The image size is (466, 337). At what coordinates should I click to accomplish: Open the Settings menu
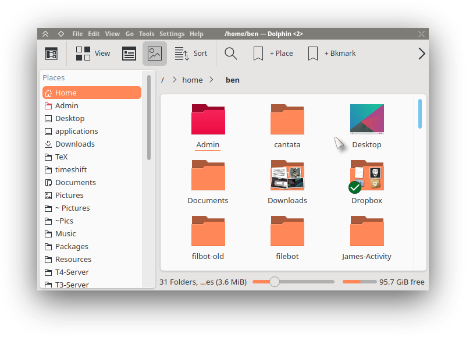(x=172, y=34)
